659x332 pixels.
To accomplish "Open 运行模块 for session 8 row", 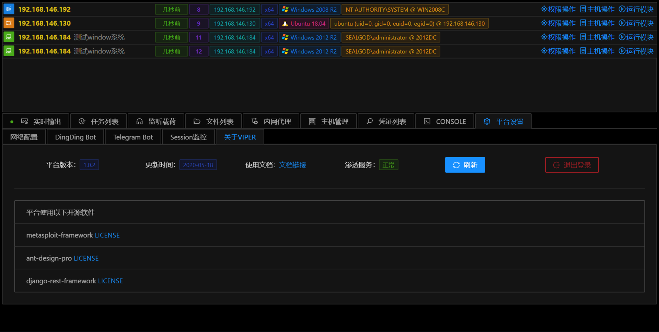I will point(636,9).
